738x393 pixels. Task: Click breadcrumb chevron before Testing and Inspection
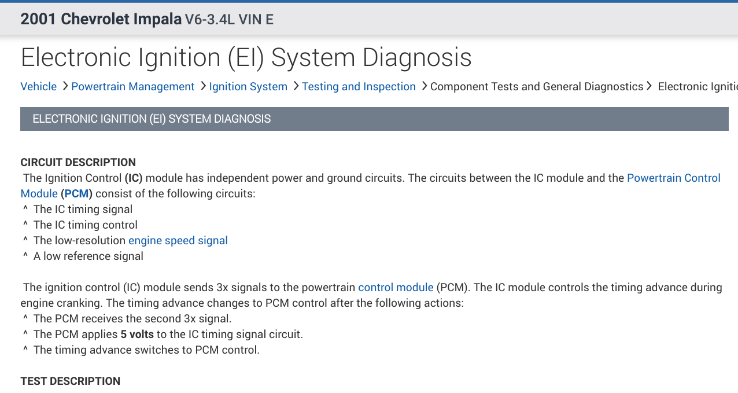[x=296, y=86]
